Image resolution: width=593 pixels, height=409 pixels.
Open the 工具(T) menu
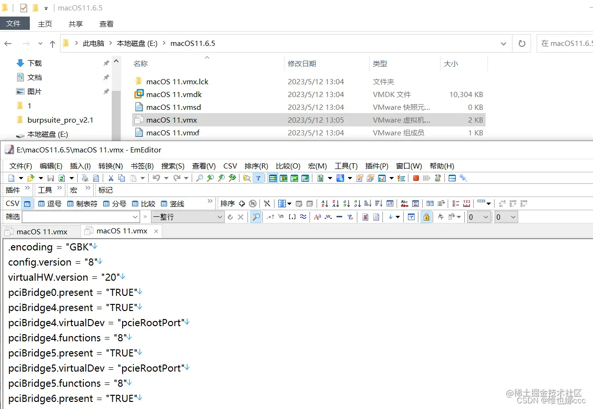(346, 166)
